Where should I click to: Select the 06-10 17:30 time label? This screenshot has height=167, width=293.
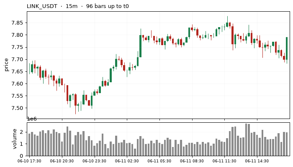[29, 161]
